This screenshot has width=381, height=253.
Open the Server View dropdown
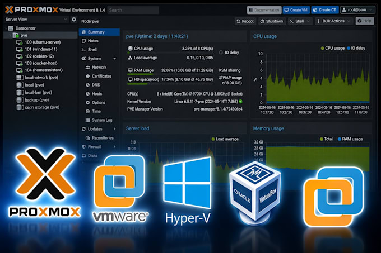(x=36, y=20)
